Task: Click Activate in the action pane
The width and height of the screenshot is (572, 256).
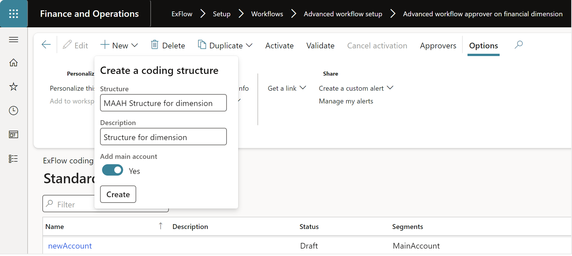Action: [x=279, y=46]
